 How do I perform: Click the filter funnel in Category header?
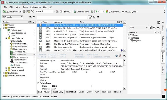tap(155, 32)
